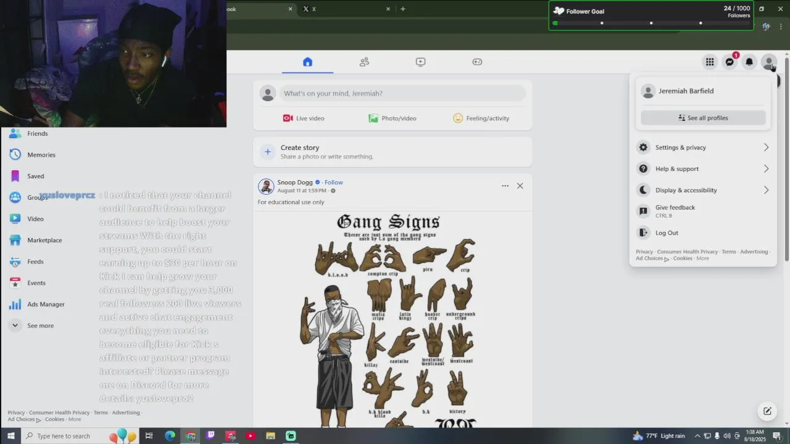Follow Snoop Dogg from the post

click(x=334, y=183)
